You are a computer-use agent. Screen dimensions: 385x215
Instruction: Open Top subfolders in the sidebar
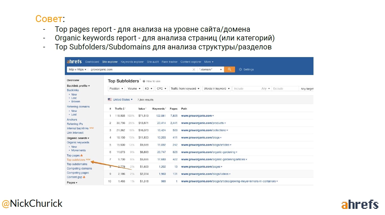76,160
